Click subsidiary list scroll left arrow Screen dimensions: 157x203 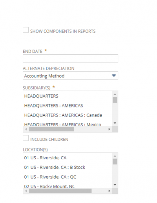26,129
